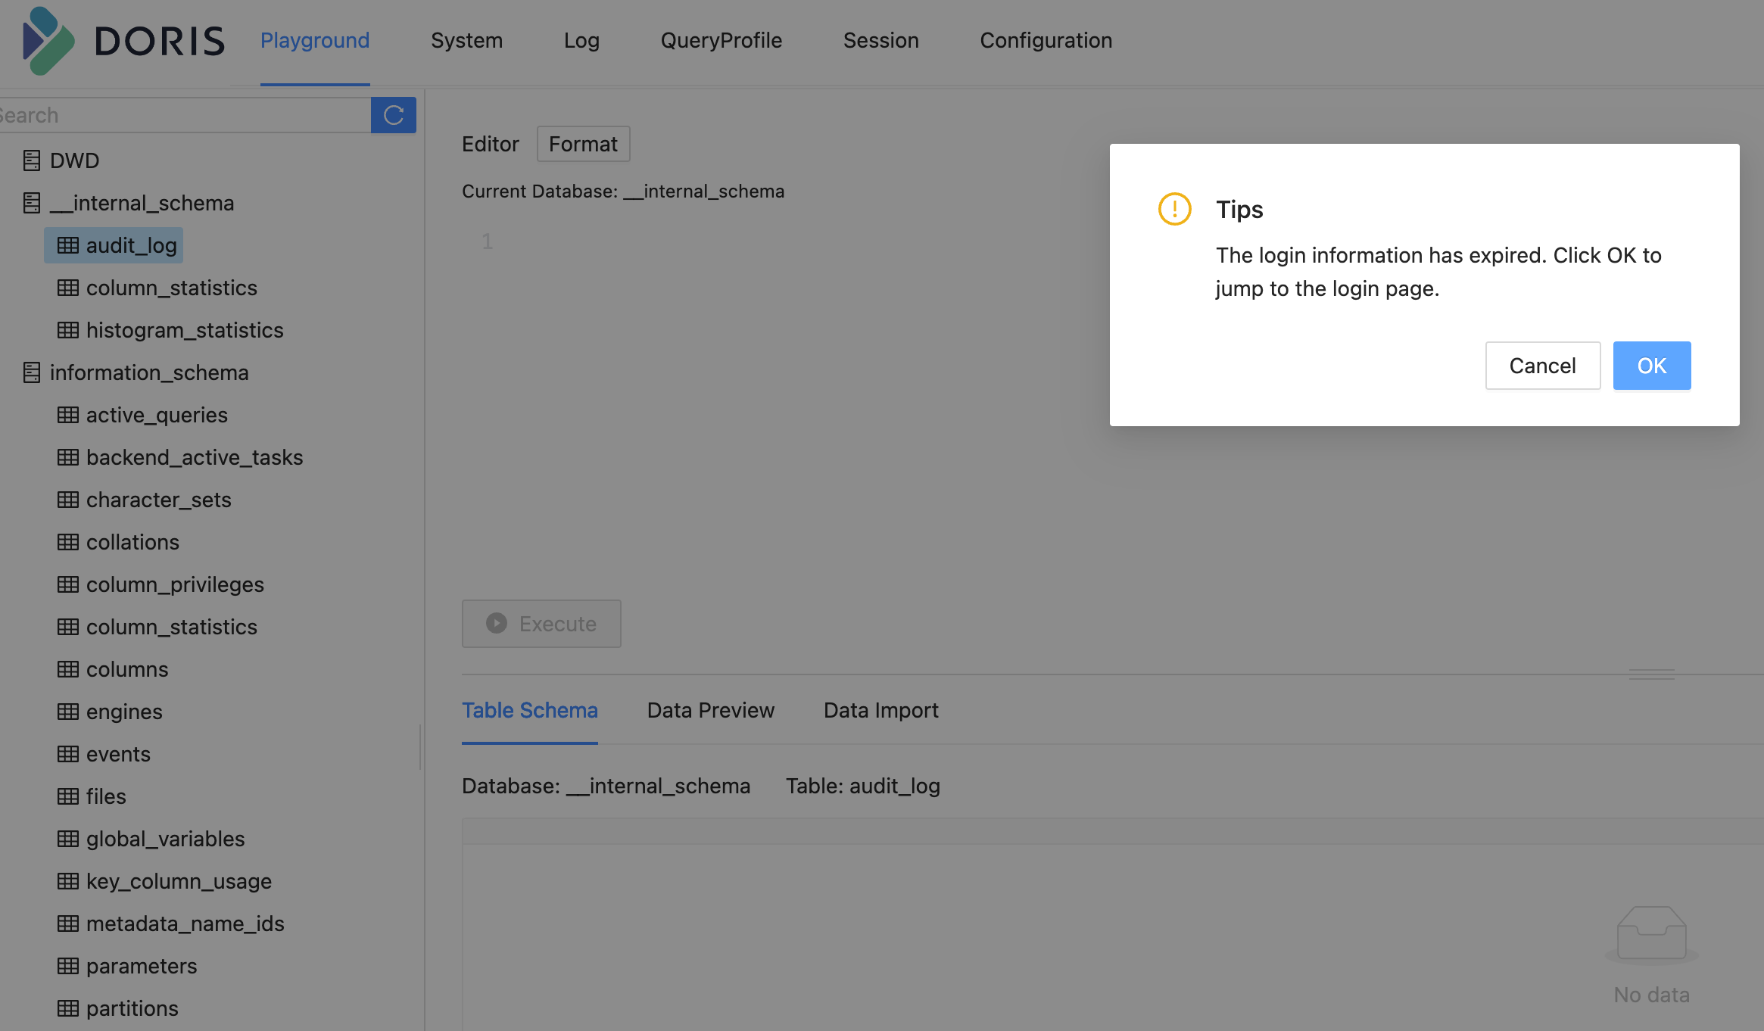The height and width of the screenshot is (1031, 1764).
Task: Go to the Configuration tab
Action: tap(1046, 40)
